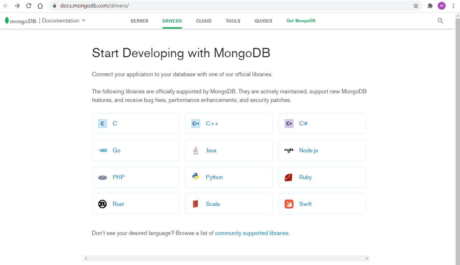Open the GUIDES nav tab
This screenshot has width=460, height=265.
point(263,21)
